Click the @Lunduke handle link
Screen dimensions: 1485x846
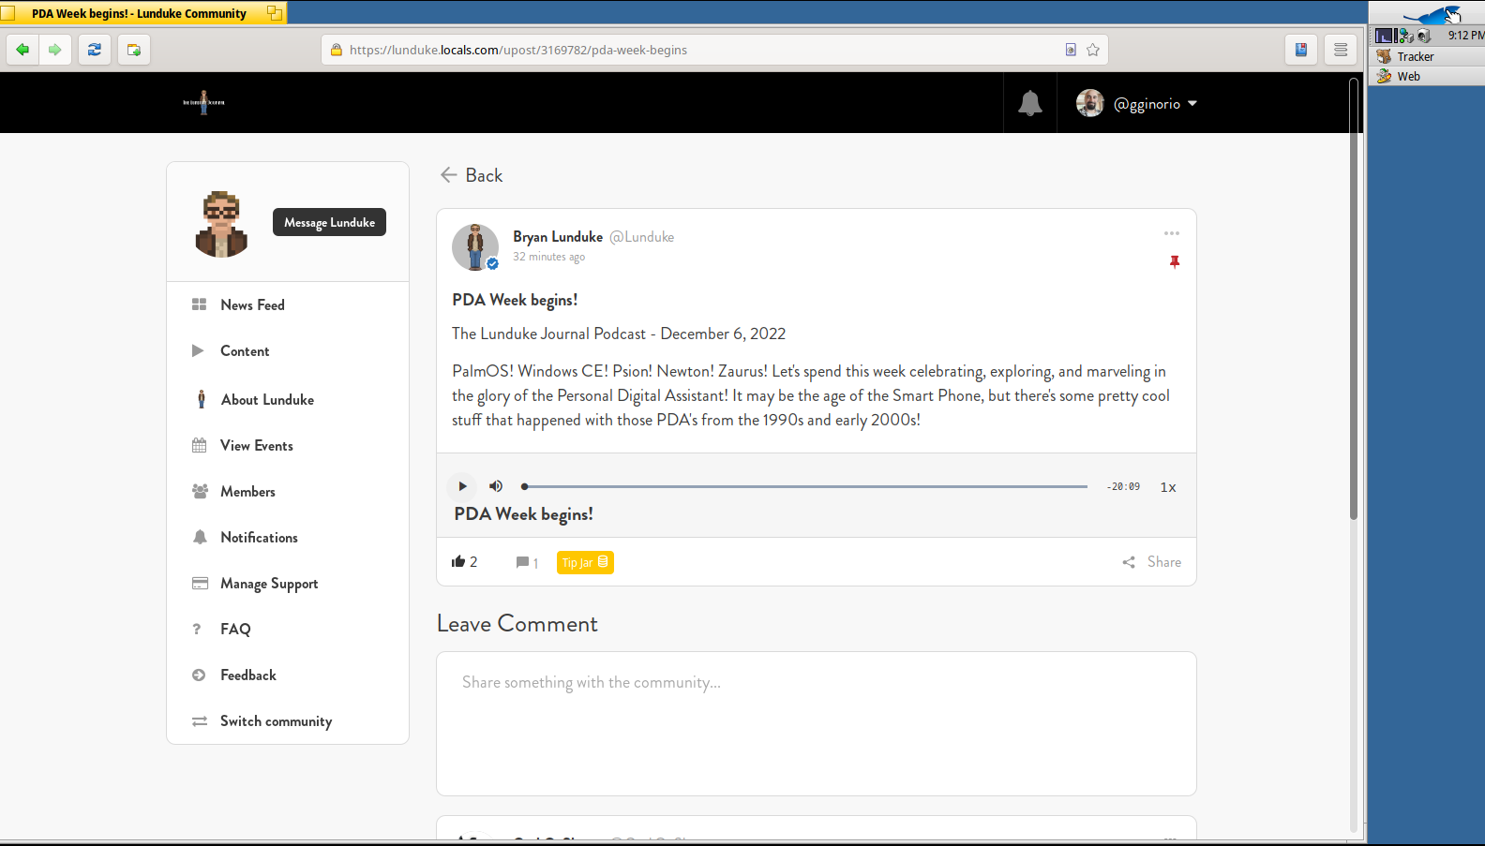point(642,237)
